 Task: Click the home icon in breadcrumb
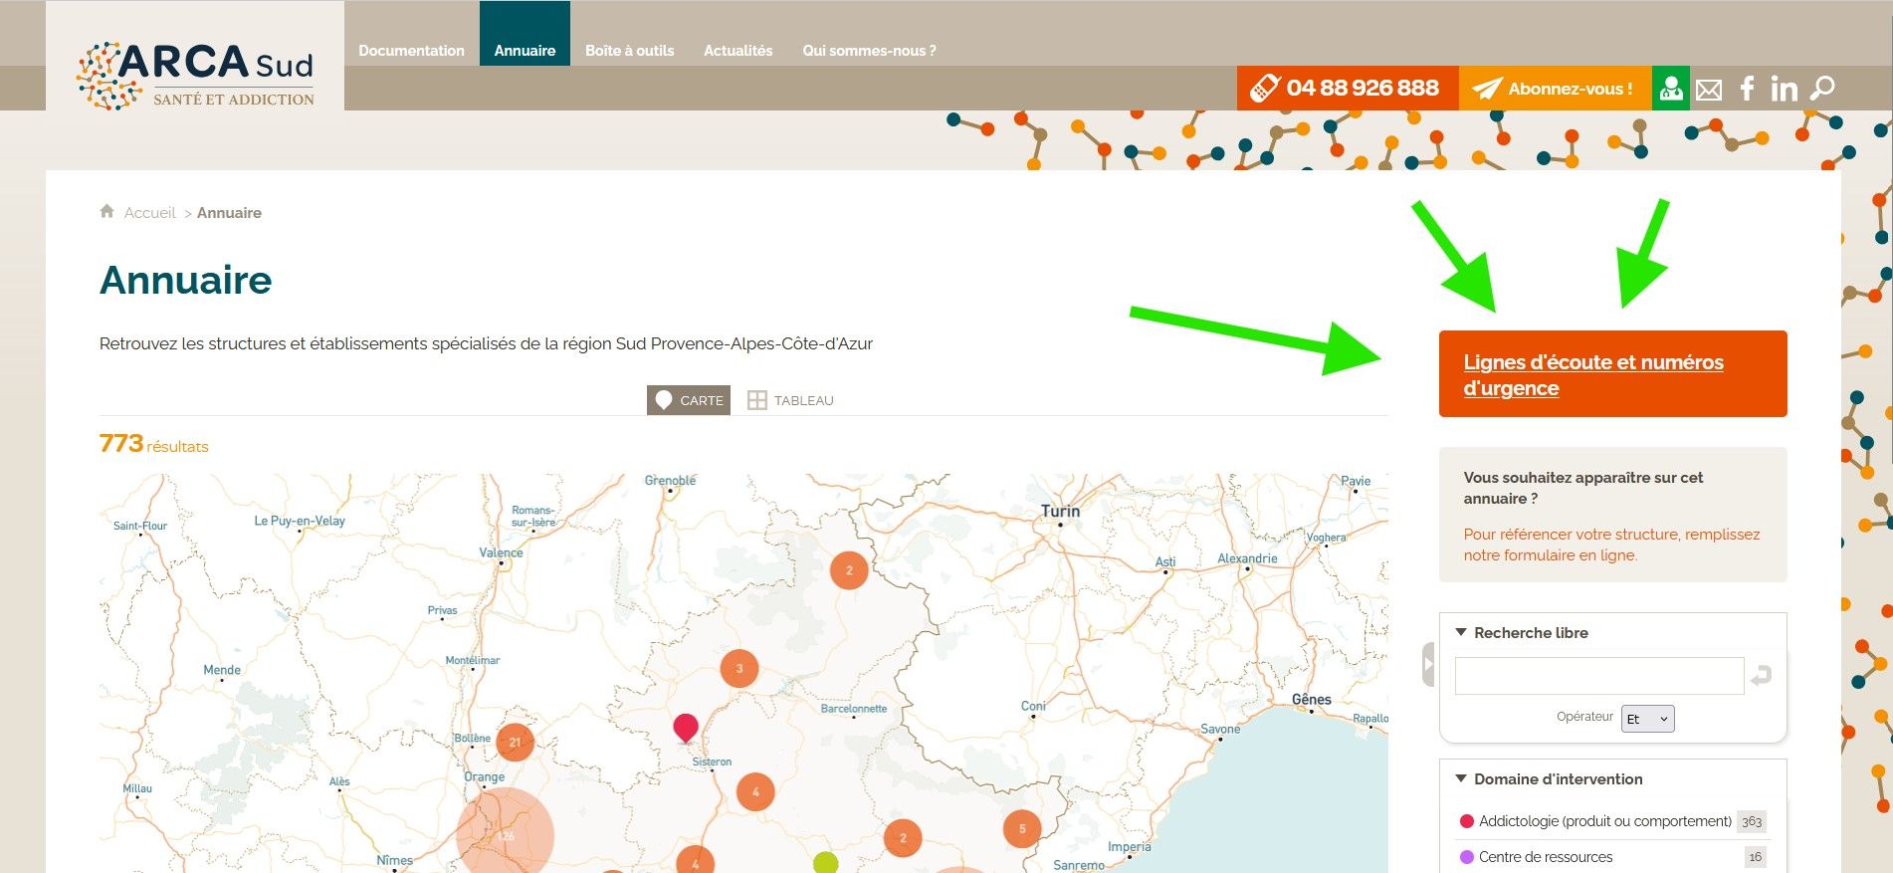pyautogui.click(x=107, y=212)
